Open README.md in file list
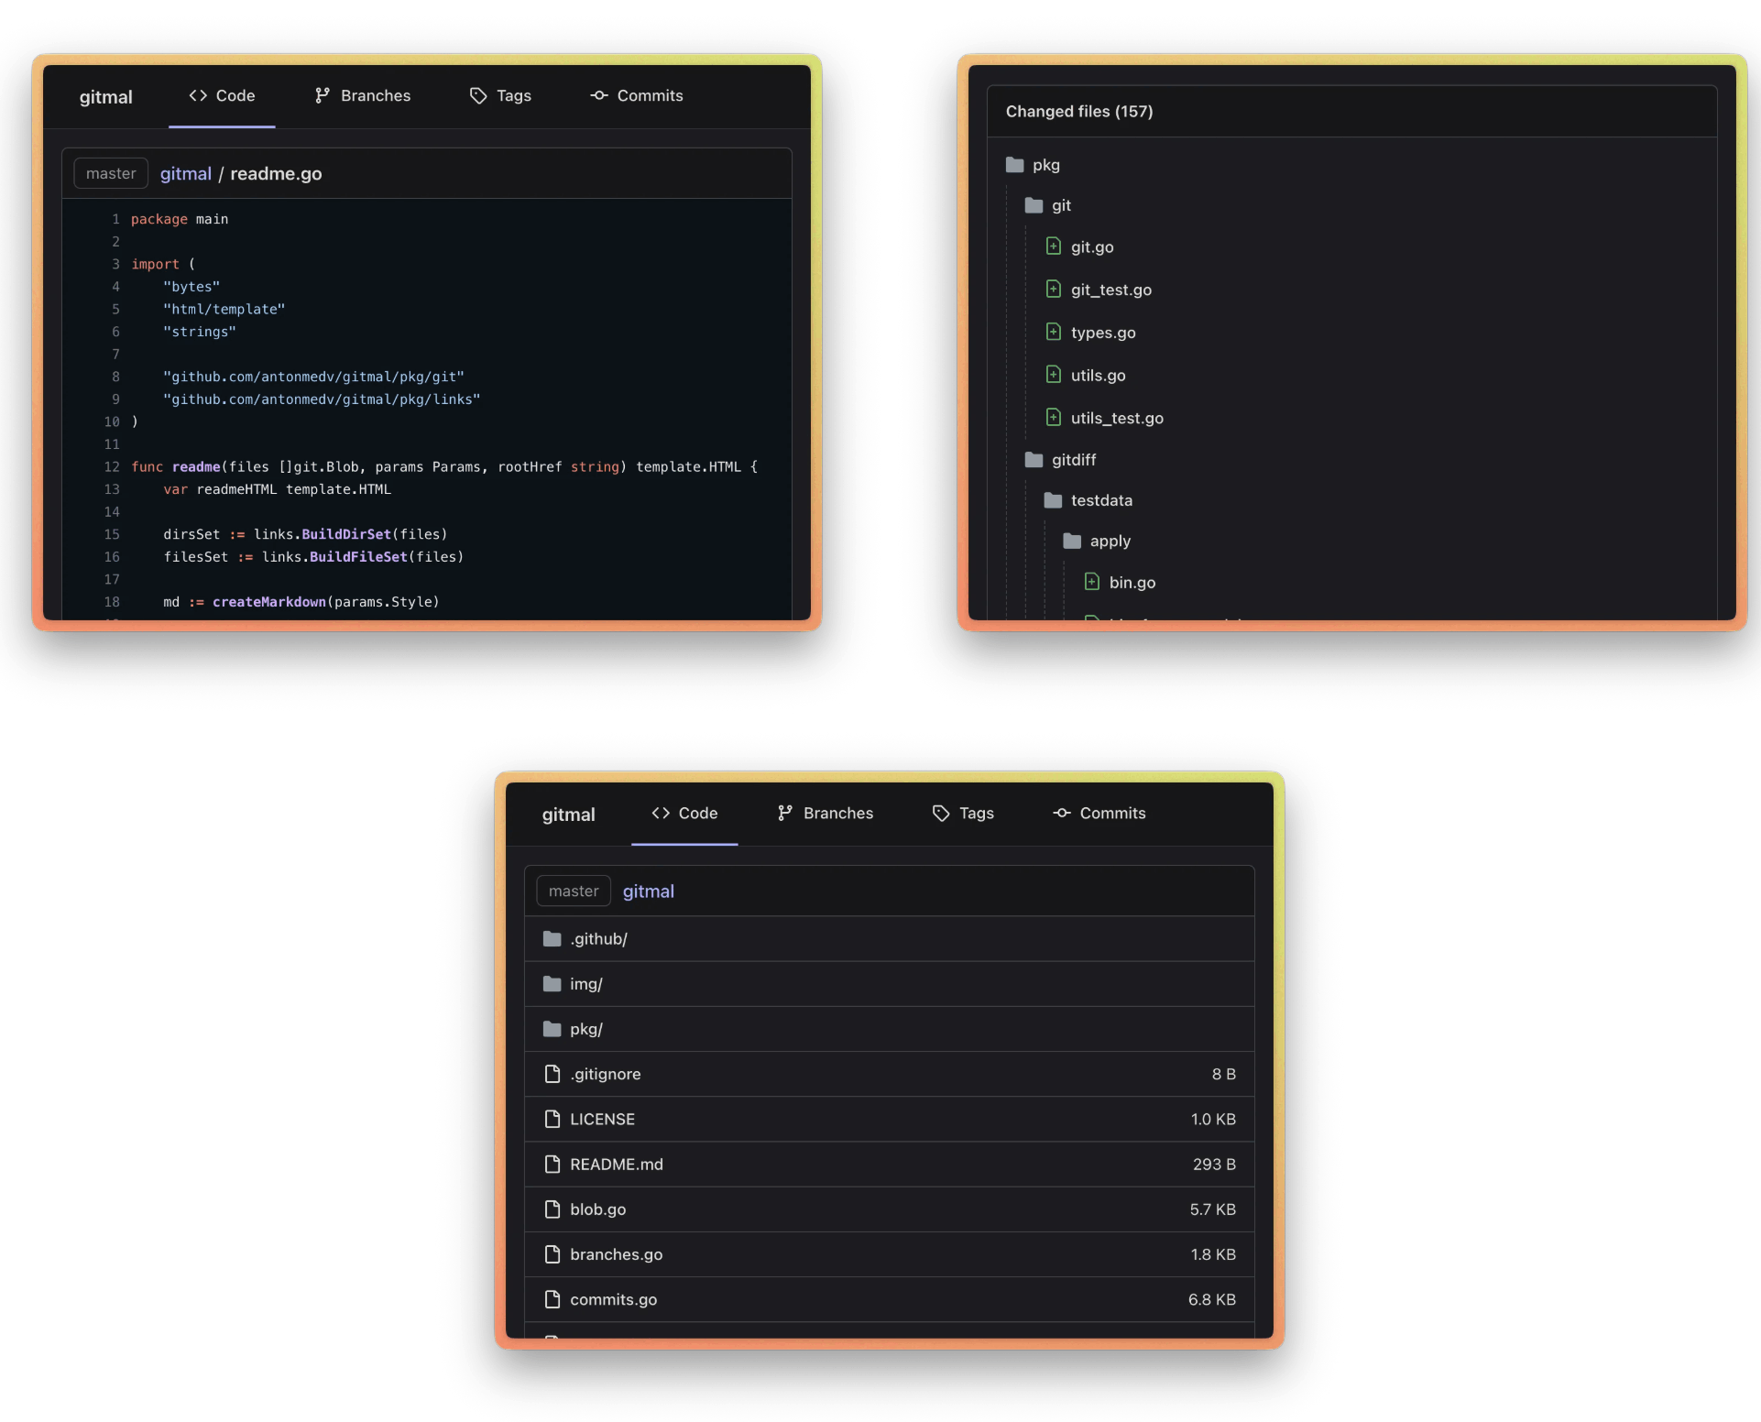This screenshot has width=1761, height=1422. coord(616,1164)
